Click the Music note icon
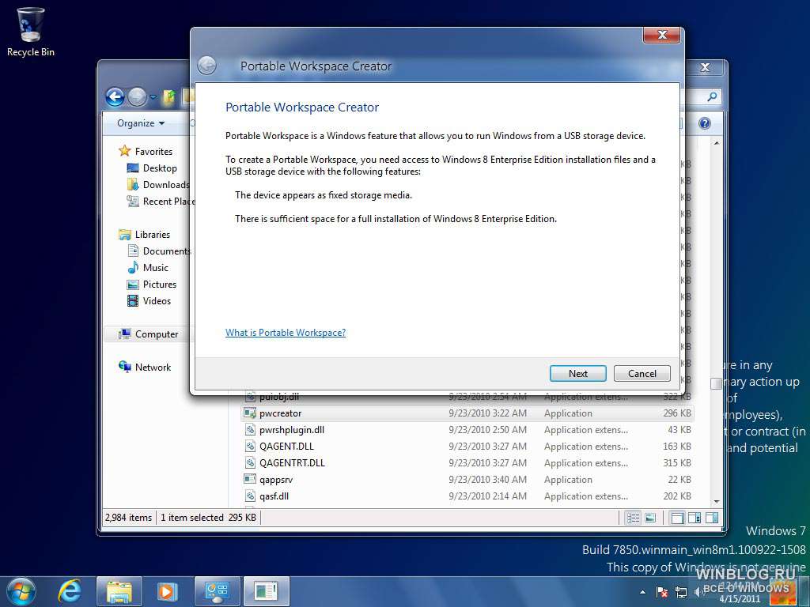The width and height of the screenshot is (810, 607). point(133,267)
